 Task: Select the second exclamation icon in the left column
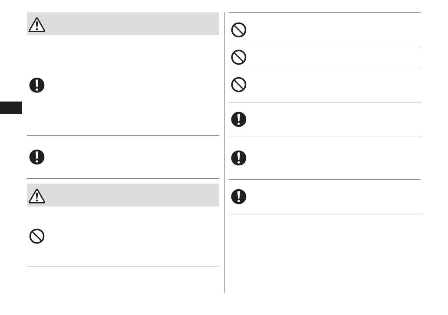click(x=37, y=157)
